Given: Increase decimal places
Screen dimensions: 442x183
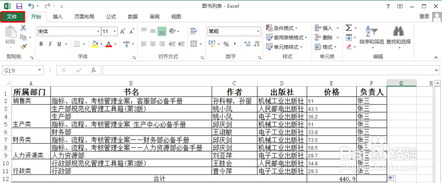Looking at the screenshot, I should 248,44.
